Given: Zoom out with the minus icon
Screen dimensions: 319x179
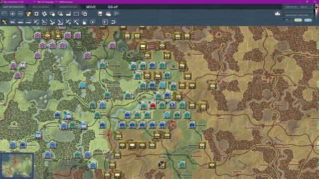Looking at the screenshot, I should (x=20, y=14).
